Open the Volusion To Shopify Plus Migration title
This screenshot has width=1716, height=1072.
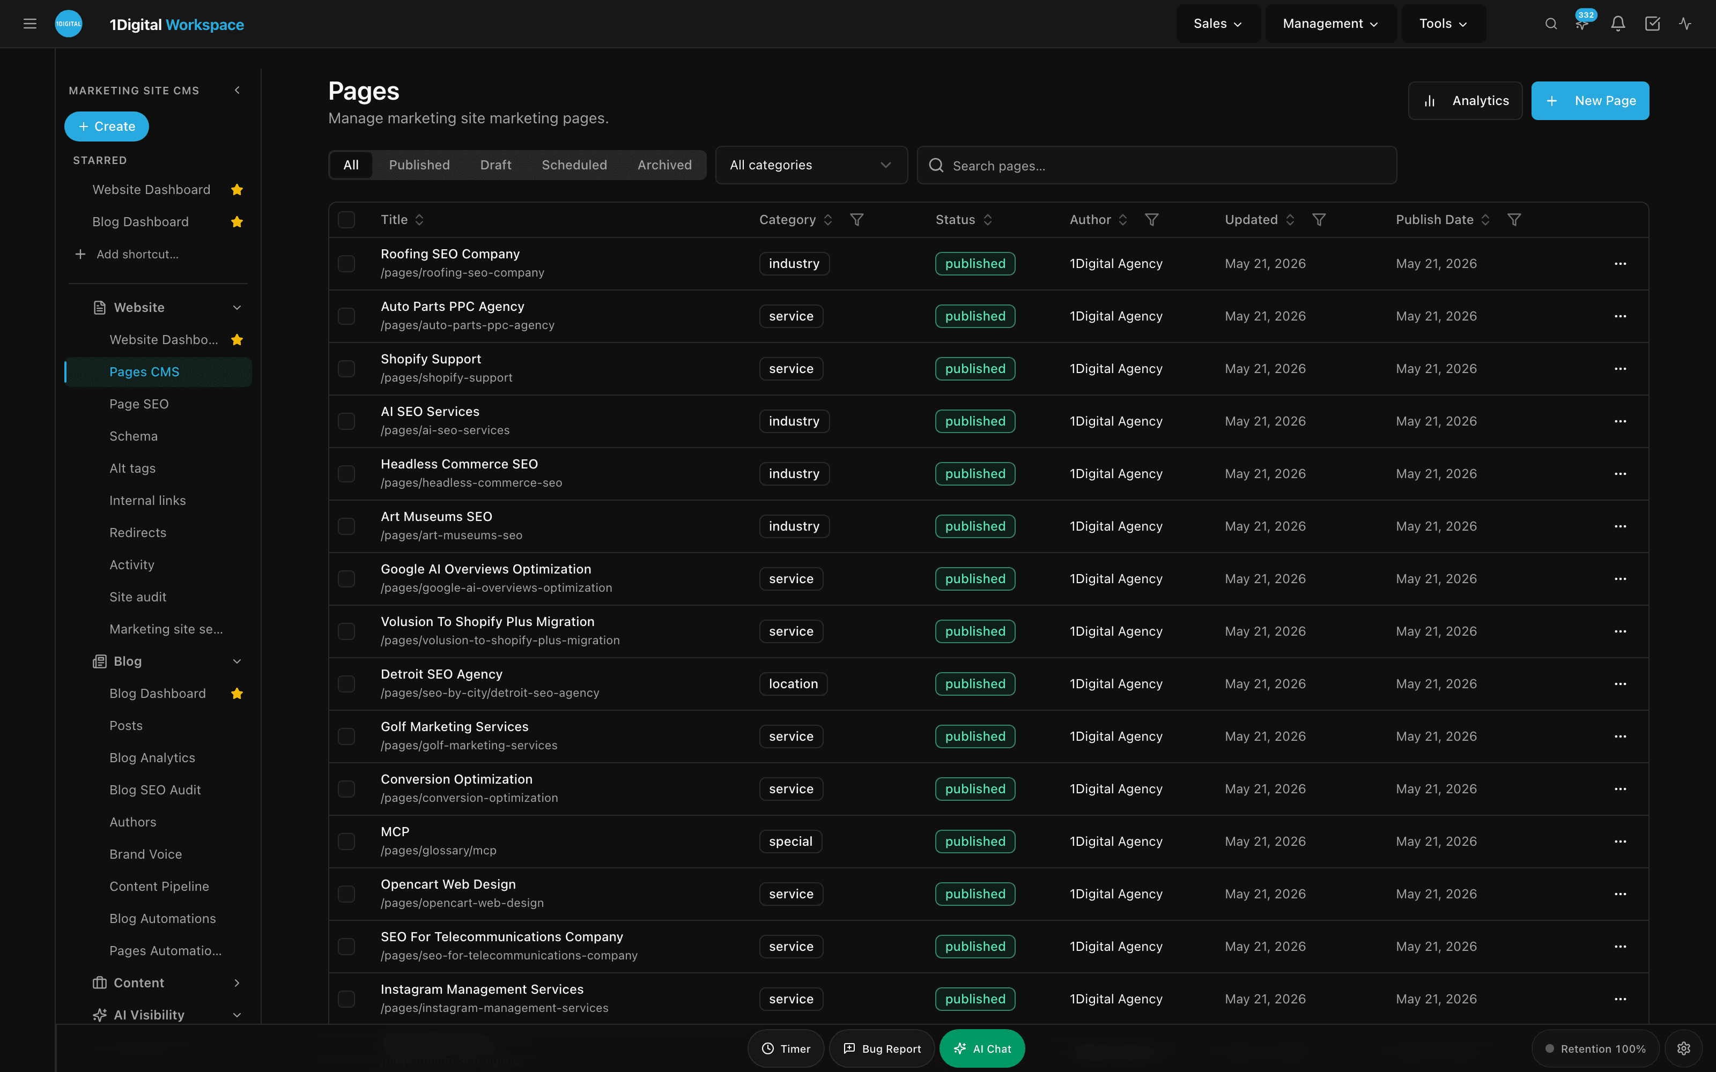[x=488, y=622]
